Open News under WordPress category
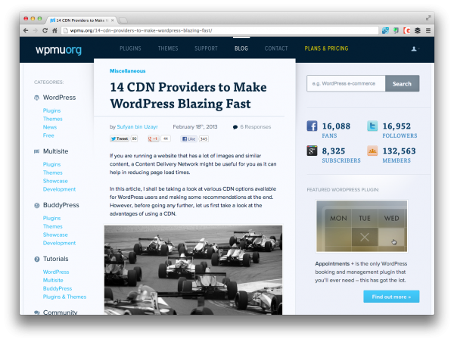 [50, 127]
